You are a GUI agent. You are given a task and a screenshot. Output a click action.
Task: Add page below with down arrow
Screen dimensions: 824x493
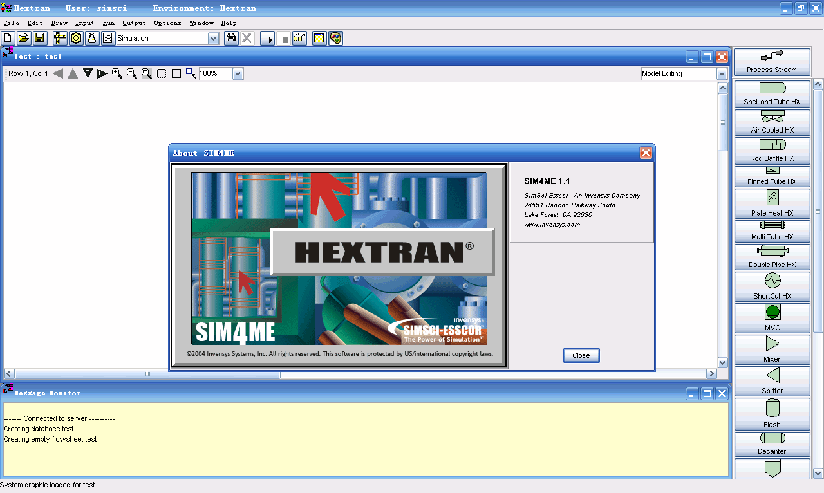[x=88, y=73]
